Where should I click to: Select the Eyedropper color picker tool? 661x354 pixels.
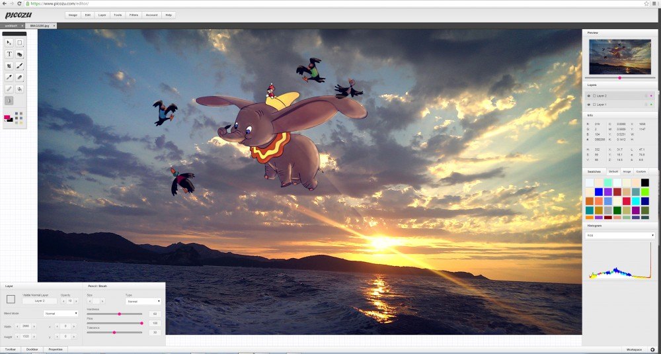coord(9,77)
